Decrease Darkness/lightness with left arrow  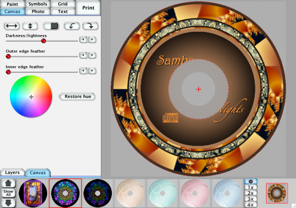coord(83,39)
